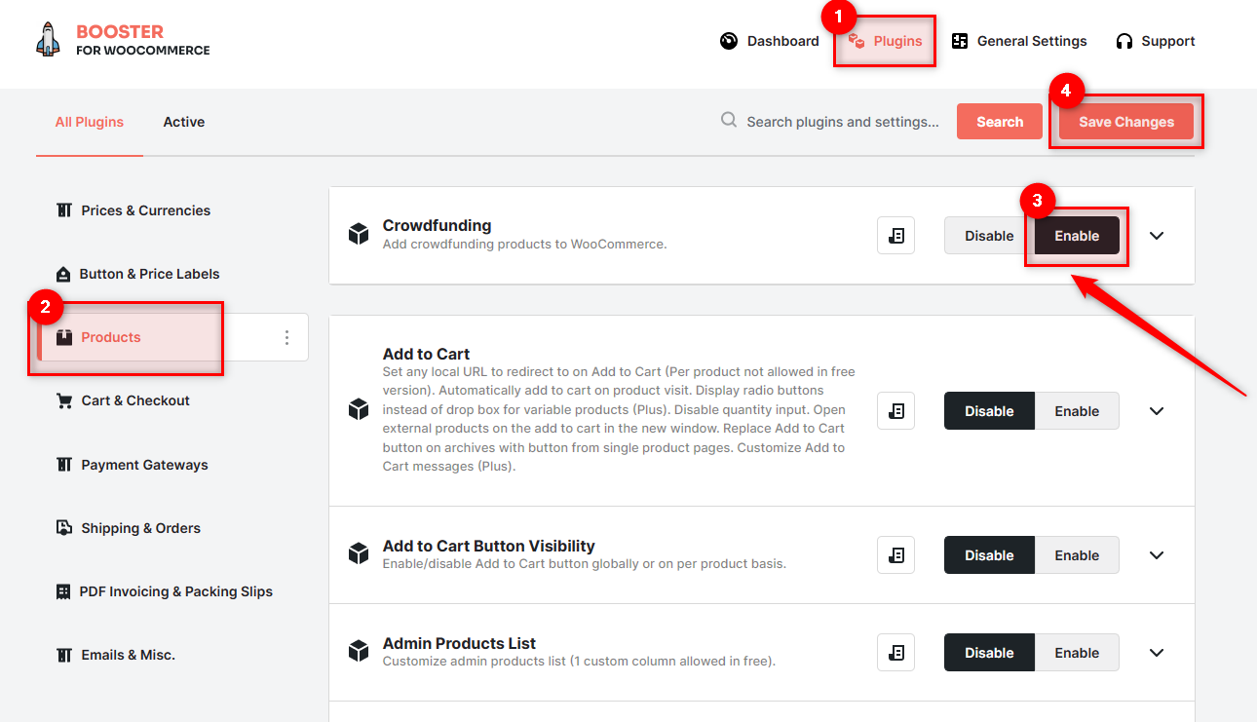The image size is (1257, 722).
Task: Enable the Add to Cart plugin
Action: click(1077, 411)
